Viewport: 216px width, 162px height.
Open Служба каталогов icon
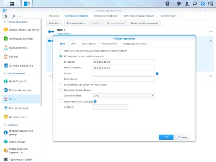tap(6, 66)
